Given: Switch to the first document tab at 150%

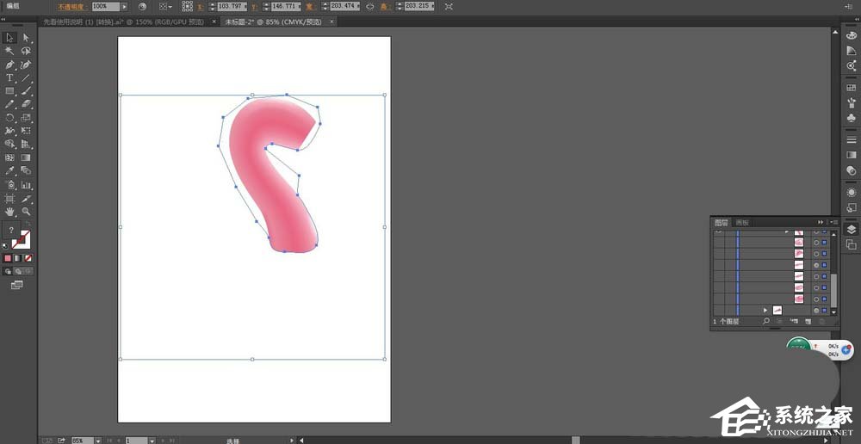Looking at the screenshot, I should tap(123, 22).
